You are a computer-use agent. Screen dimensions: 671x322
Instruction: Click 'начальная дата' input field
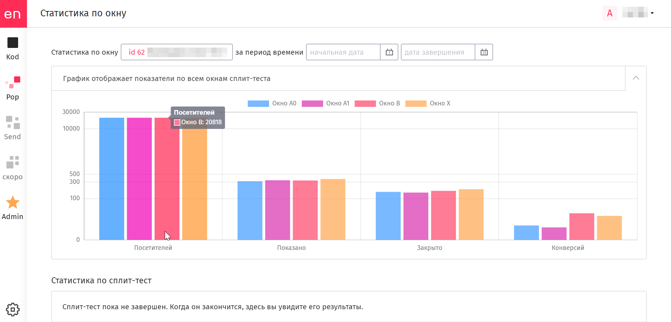pyautogui.click(x=343, y=52)
